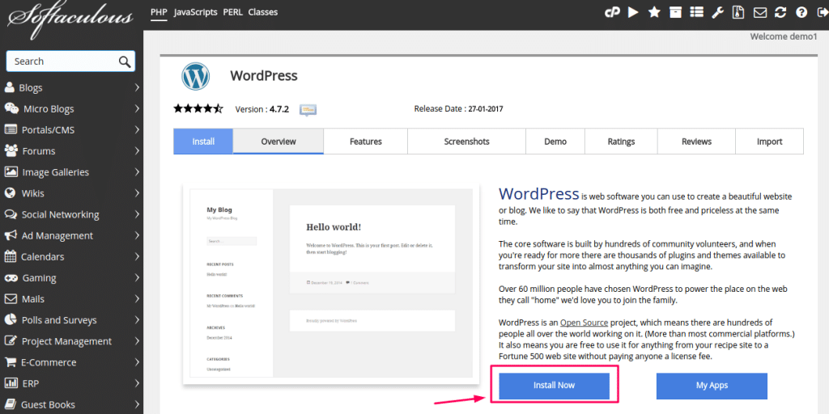Image resolution: width=829 pixels, height=414 pixels.
Task: Click the Polls and Surveys pie chart icon
Action: (x=11, y=319)
